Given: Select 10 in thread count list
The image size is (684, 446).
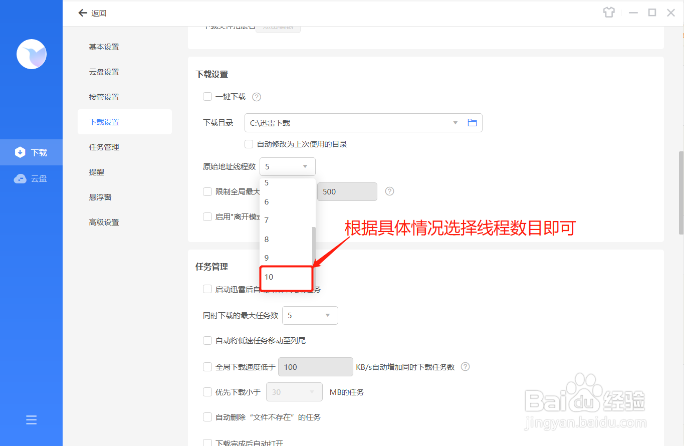Looking at the screenshot, I should click(x=286, y=277).
